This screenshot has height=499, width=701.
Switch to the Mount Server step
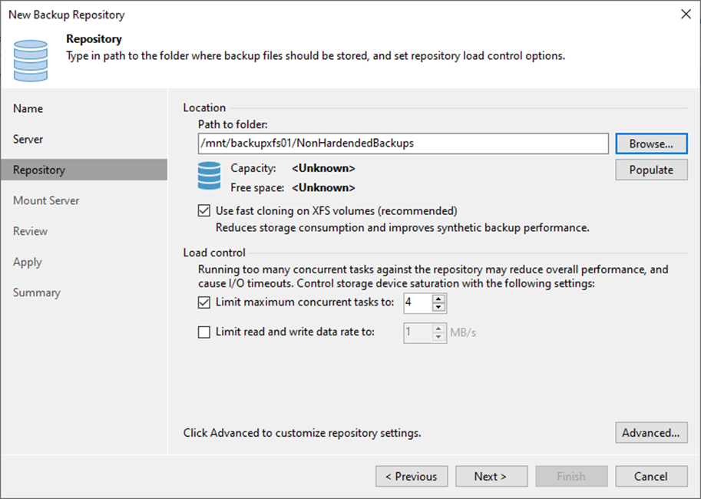click(46, 200)
